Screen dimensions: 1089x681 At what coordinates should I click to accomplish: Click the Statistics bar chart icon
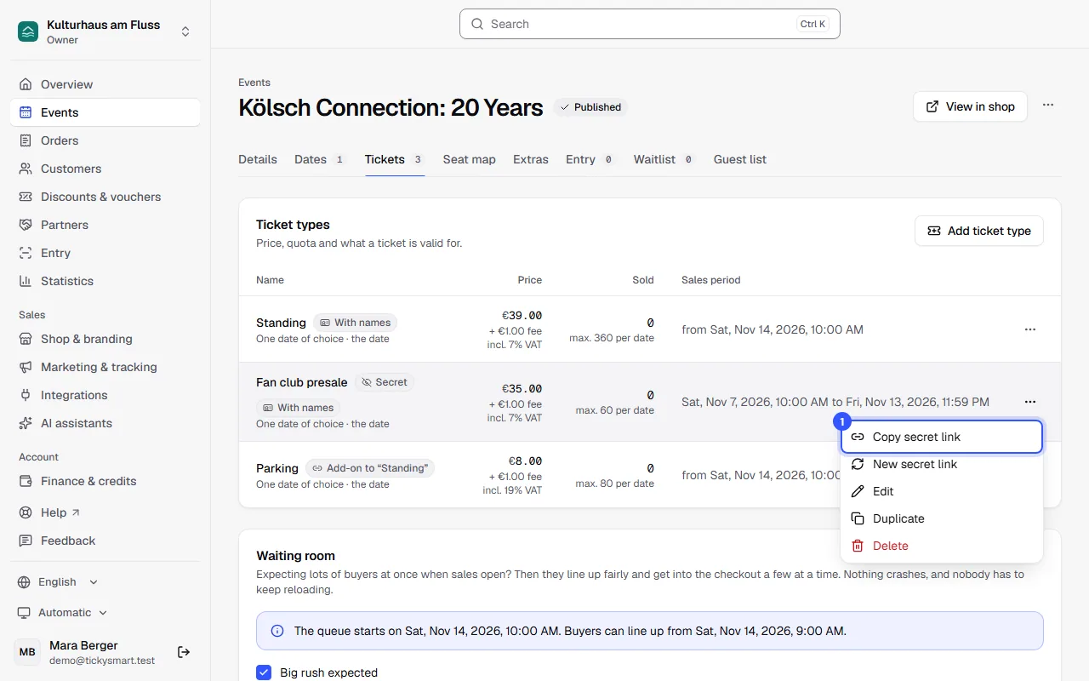coord(26,281)
